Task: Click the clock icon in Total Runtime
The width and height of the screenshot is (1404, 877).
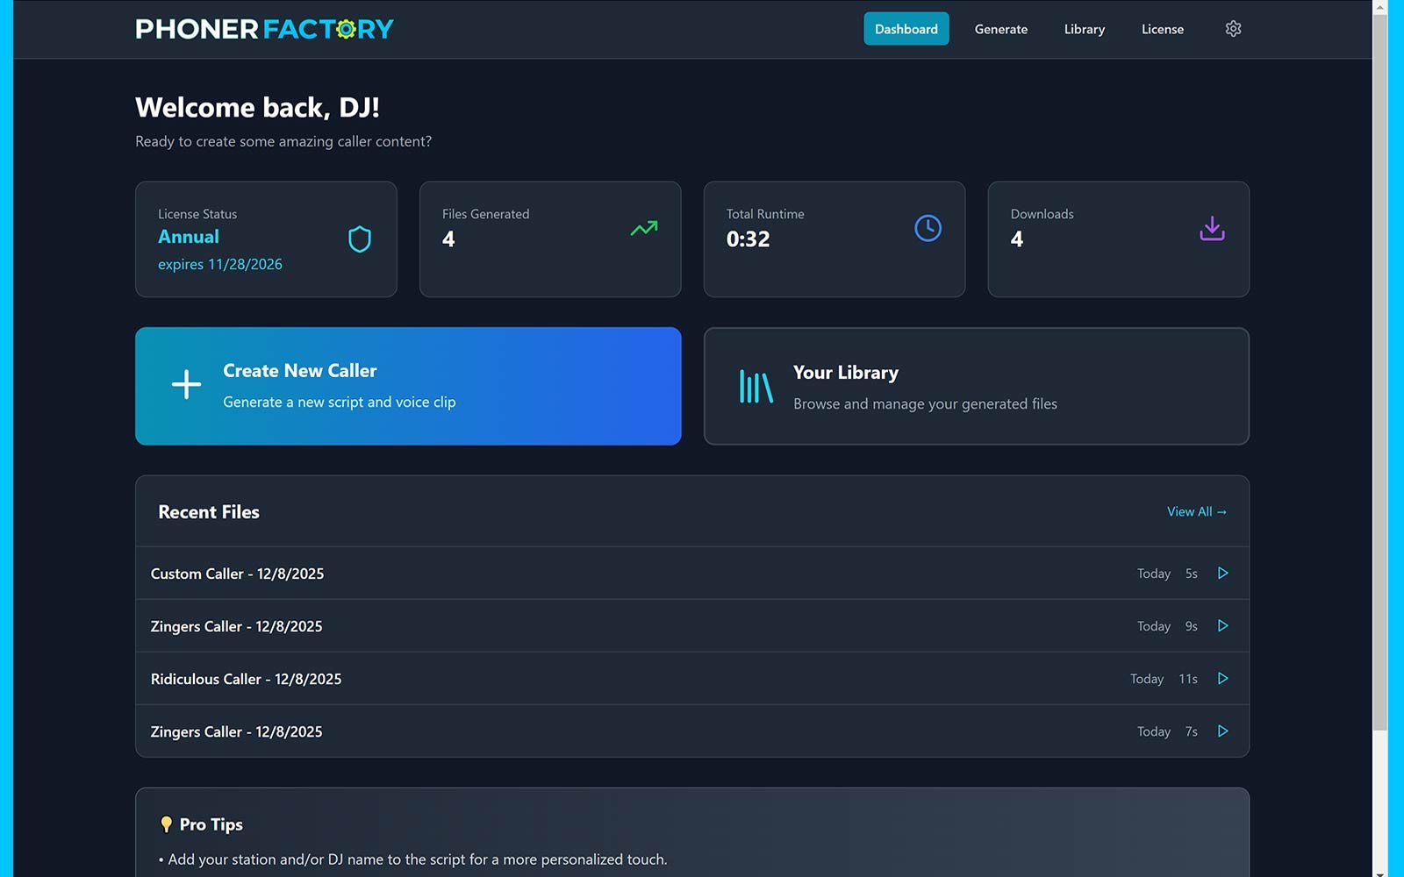Action: point(928,228)
